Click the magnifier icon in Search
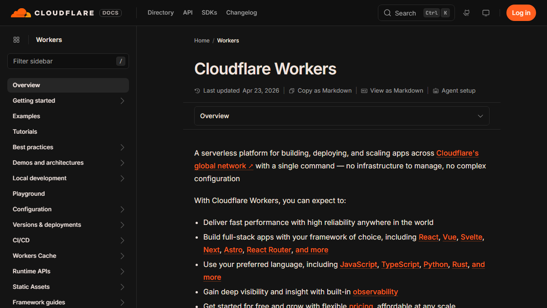 [x=387, y=13]
